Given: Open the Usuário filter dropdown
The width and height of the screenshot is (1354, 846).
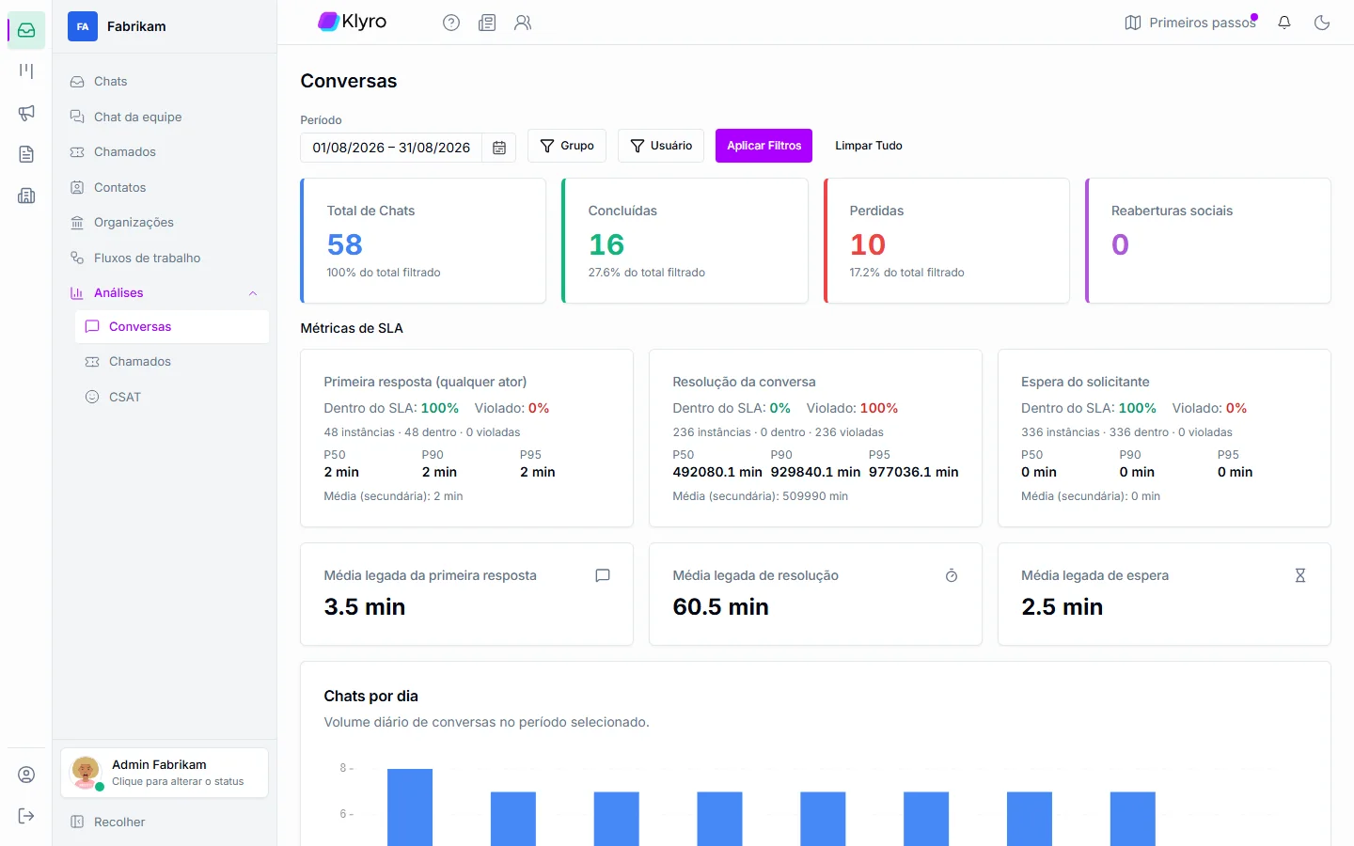Looking at the screenshot, I should (661, 146).
